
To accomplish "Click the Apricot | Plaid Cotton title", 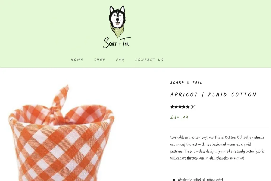I will [x=213, y=94].
